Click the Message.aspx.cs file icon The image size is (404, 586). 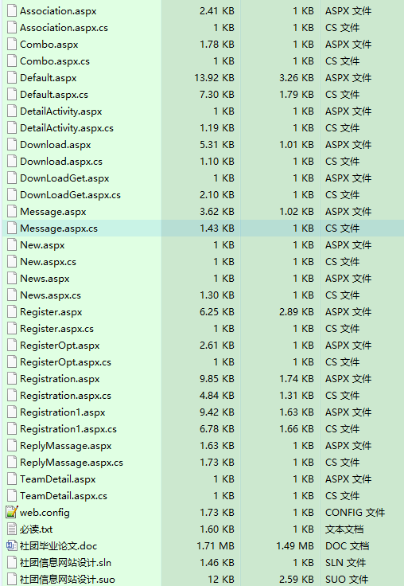pyautogui.click(x=12, y=228)
